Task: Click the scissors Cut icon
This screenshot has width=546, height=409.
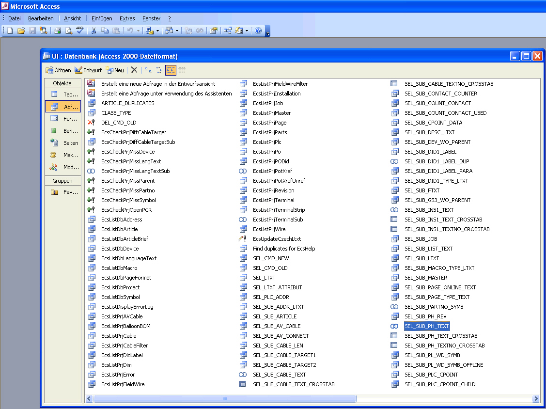Action: (x=94, y=31)
